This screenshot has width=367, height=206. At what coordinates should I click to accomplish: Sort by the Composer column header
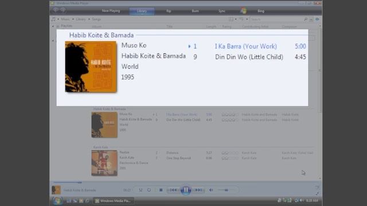click(x=289, y=27)
